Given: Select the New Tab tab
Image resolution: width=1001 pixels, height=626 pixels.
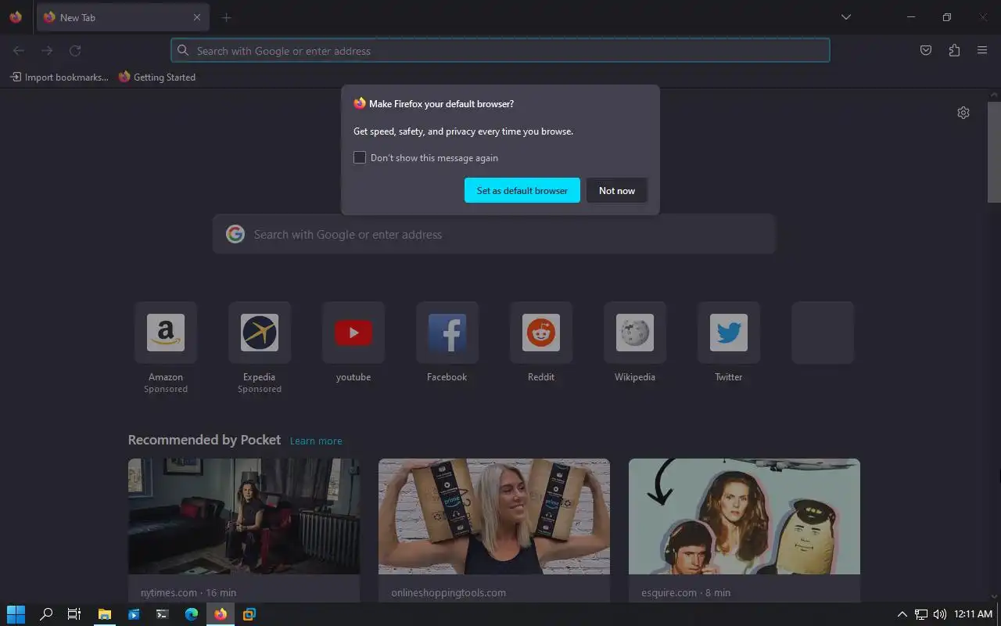Looking at the screenshot, I should pos(123,17).
